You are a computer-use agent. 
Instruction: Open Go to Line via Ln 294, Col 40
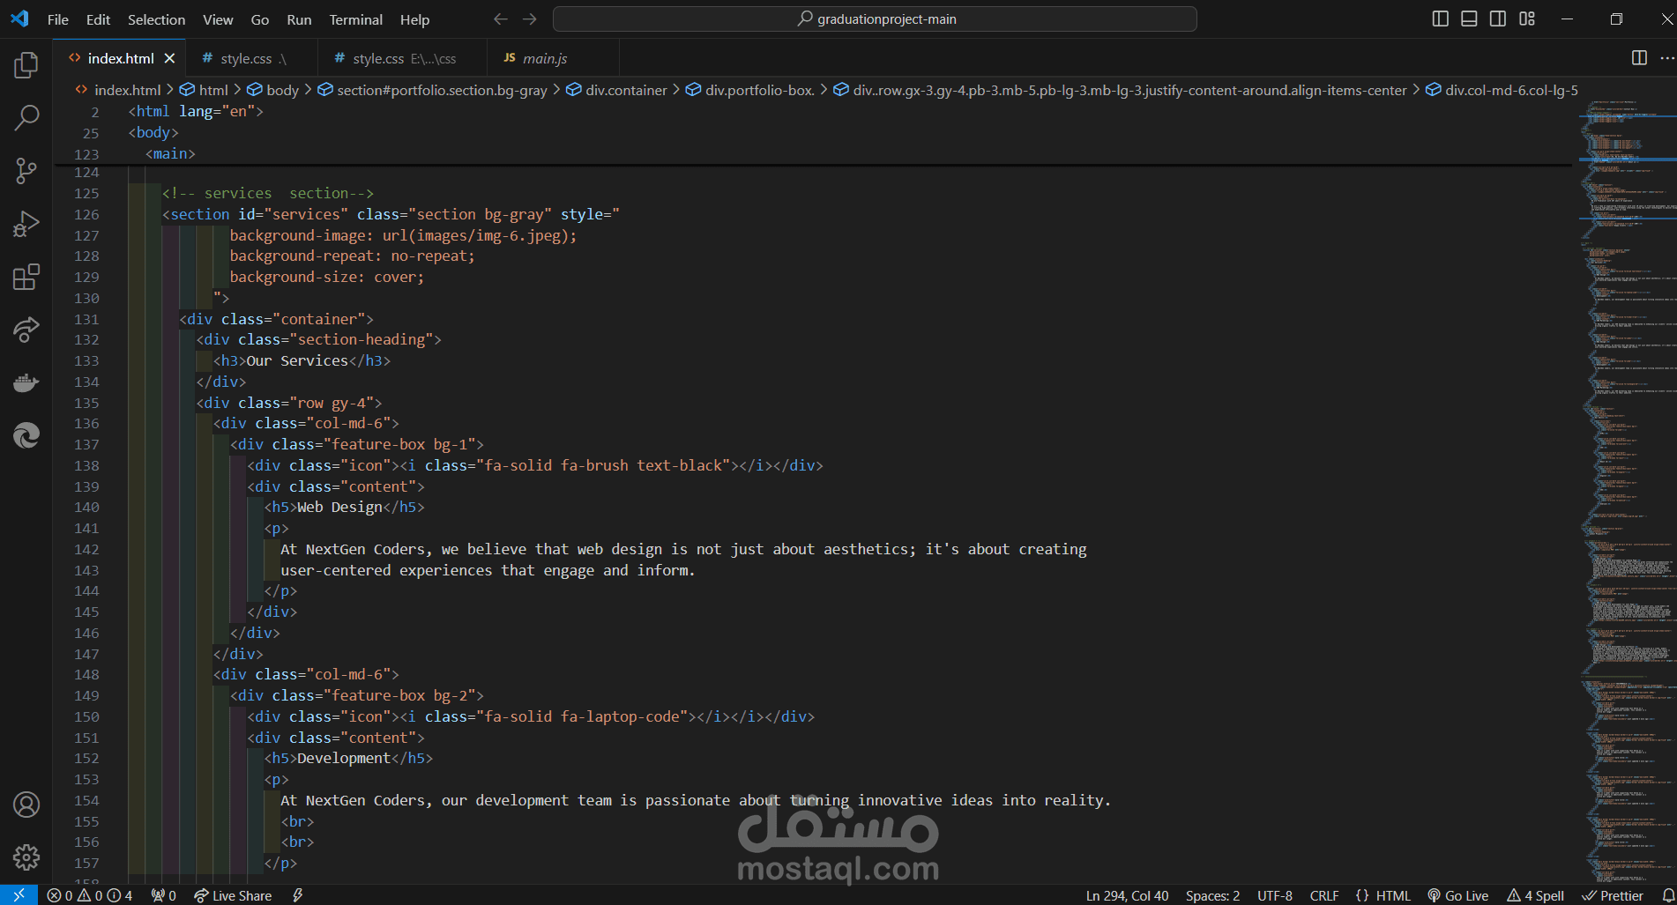click(x=1127, y=895)
